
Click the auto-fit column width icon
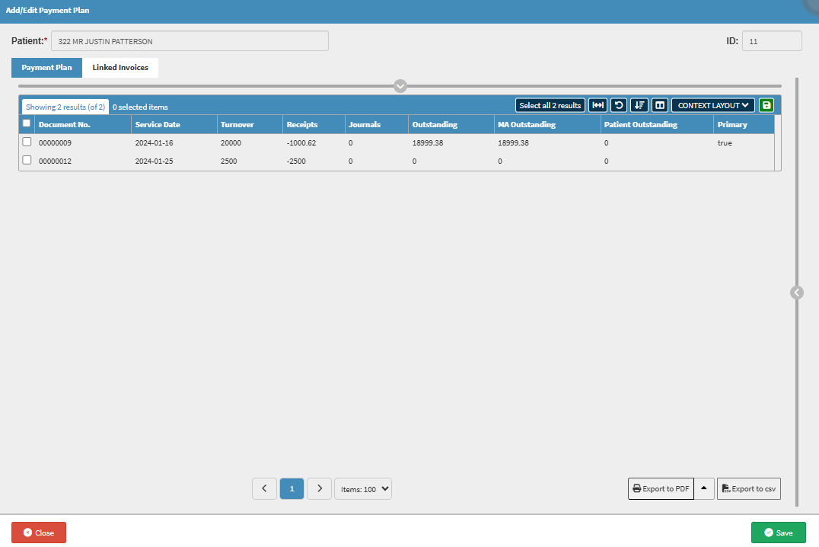pyautogui.click(x=598, y=105)
